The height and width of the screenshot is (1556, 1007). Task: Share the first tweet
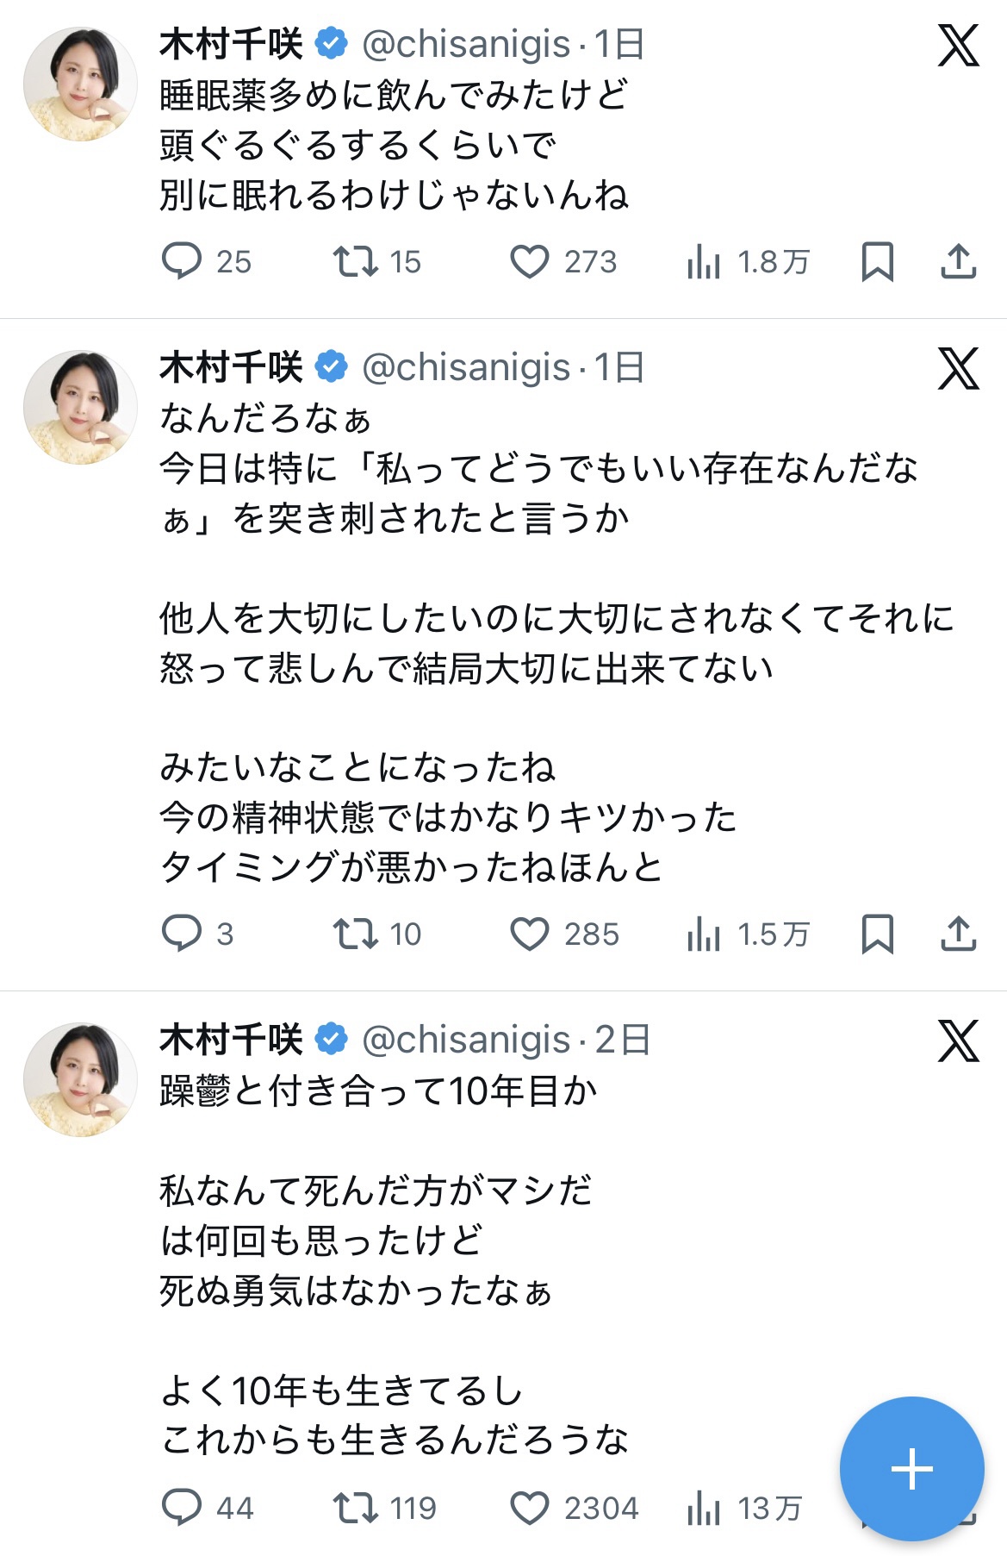click(958, 261)
